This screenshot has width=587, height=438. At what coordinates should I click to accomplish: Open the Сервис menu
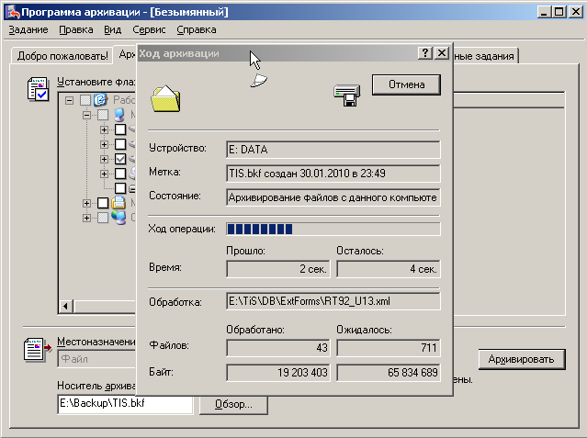click(x=149, y=29)
